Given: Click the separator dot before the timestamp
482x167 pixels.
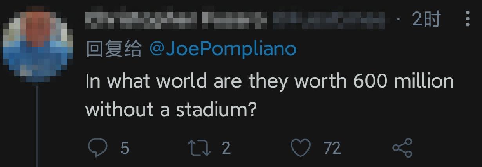Looking at the screenshot, I should pos(399,19).
